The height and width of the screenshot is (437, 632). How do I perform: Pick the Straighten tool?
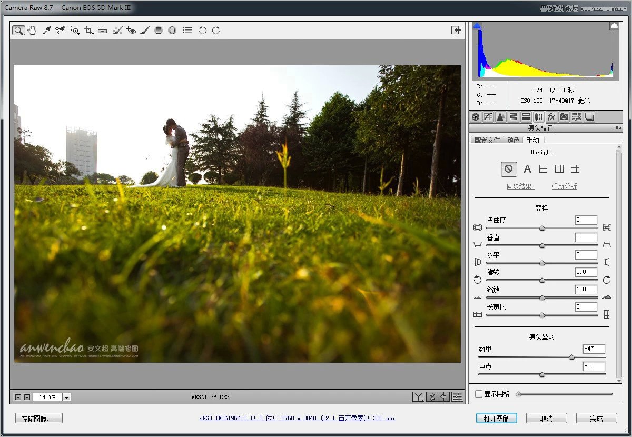(102, 31)
